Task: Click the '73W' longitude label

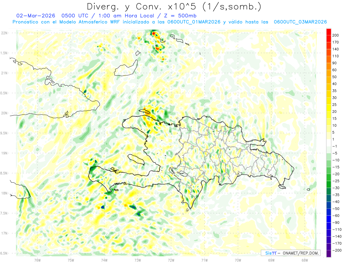Action: pos(138,260)
